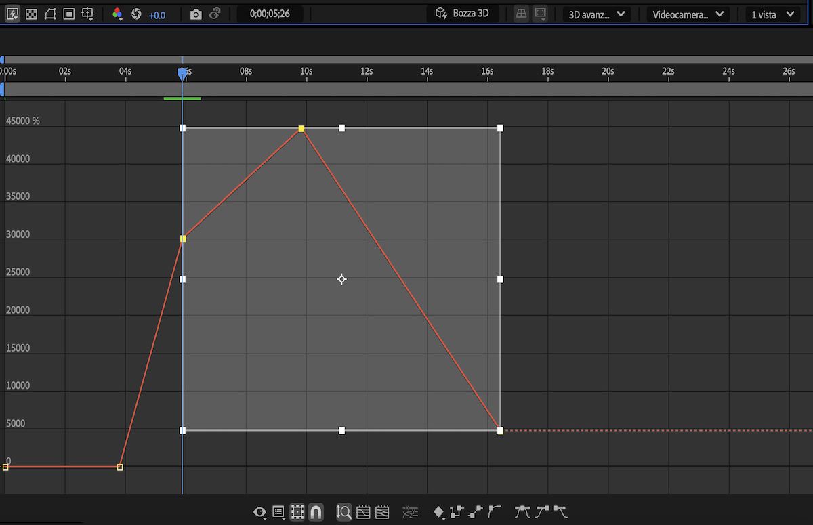Viewport: 813px width, 525px height.
Task: Click the blue +0.0 exposure value
Action: coord(157,14)
